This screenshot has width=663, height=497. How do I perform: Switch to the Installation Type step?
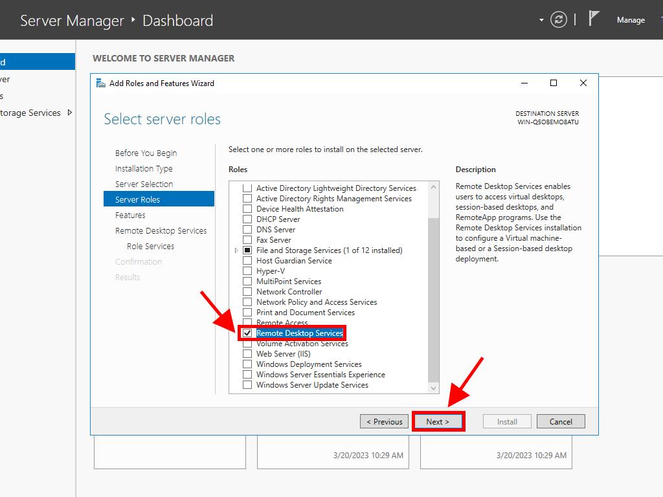(144, 169)
